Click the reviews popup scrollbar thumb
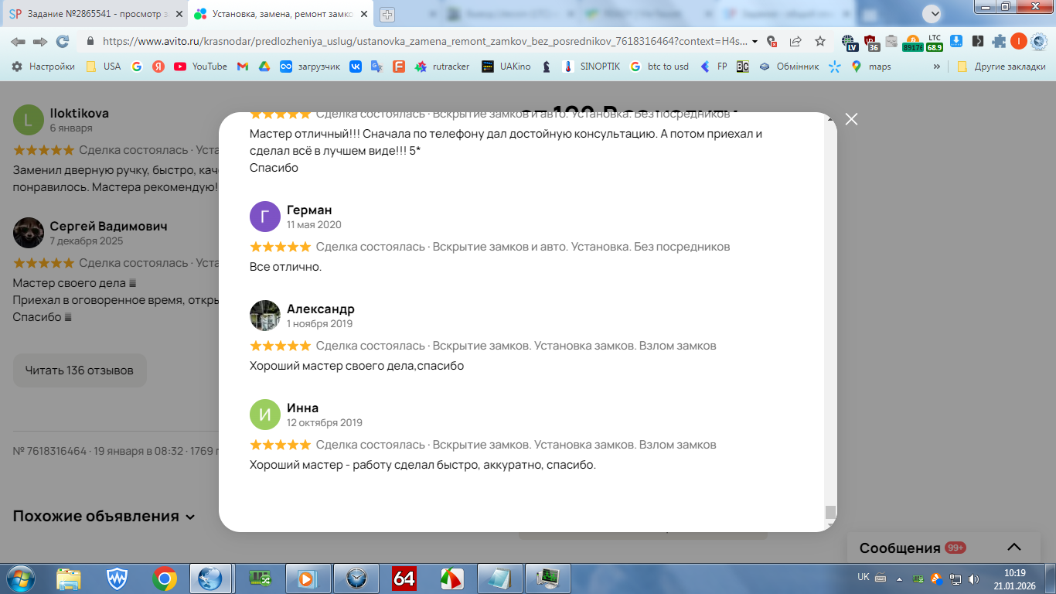 (830, 513)
